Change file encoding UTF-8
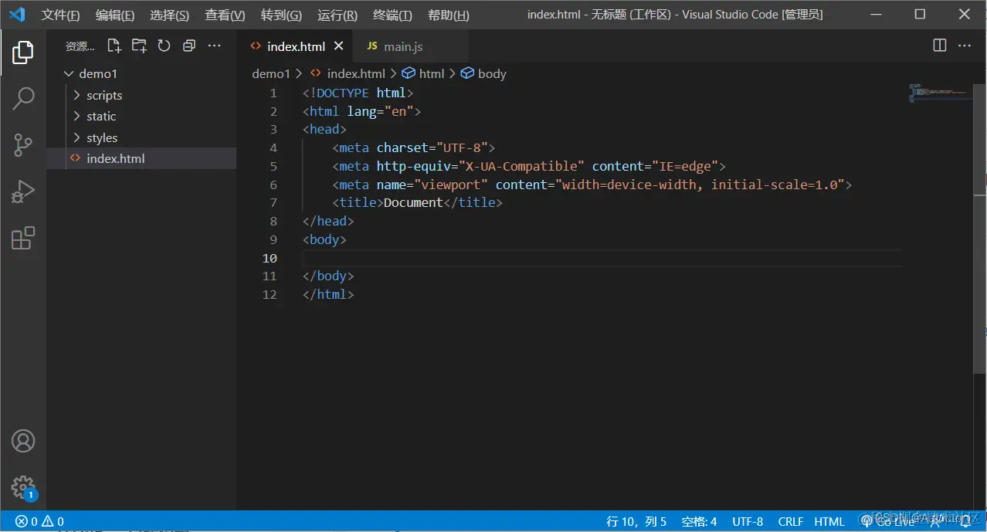The height and width of the screenshot is (532, 987). click(x=748, y=521)
